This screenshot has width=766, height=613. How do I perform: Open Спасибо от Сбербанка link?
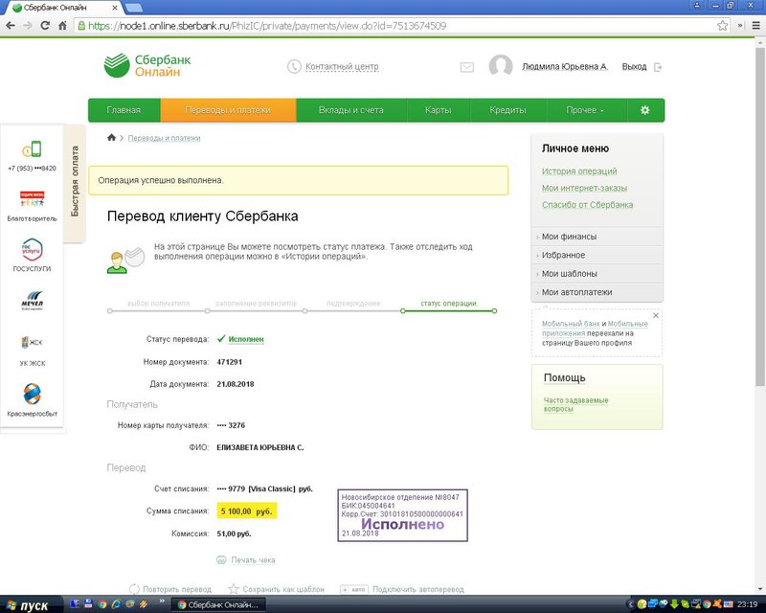click(x=587, y=204)
